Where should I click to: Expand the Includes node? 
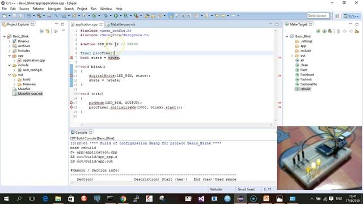[10, 51]
